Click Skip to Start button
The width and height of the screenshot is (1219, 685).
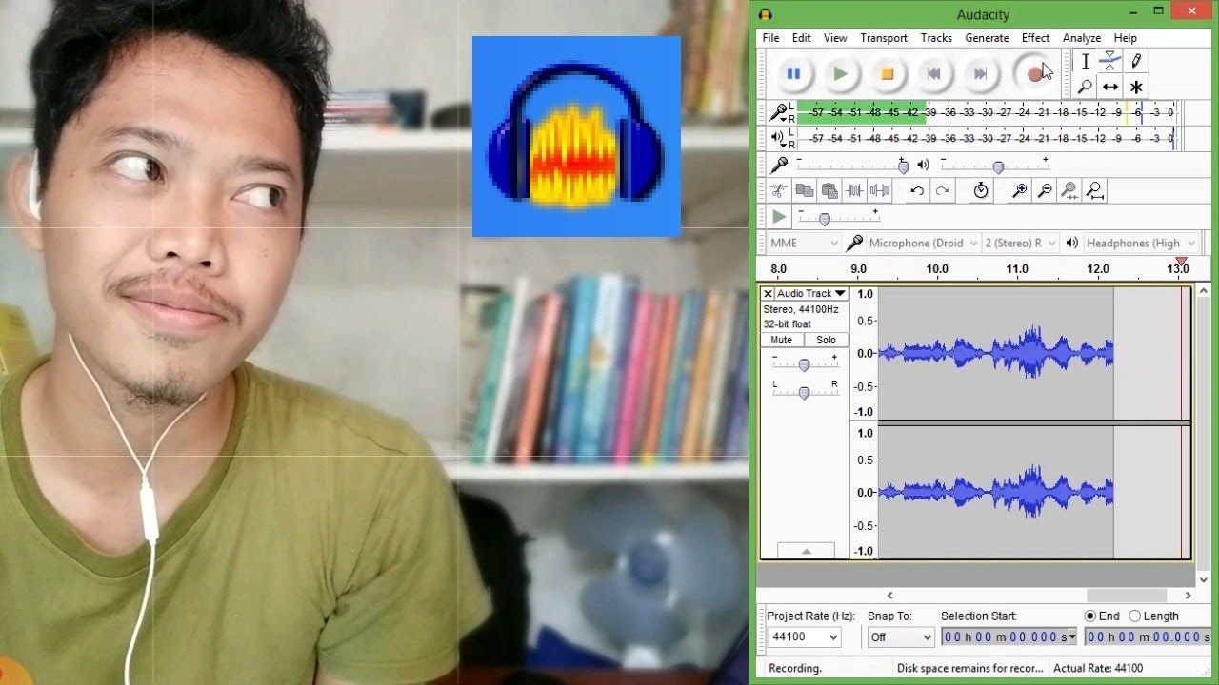[x=933, y=73]
